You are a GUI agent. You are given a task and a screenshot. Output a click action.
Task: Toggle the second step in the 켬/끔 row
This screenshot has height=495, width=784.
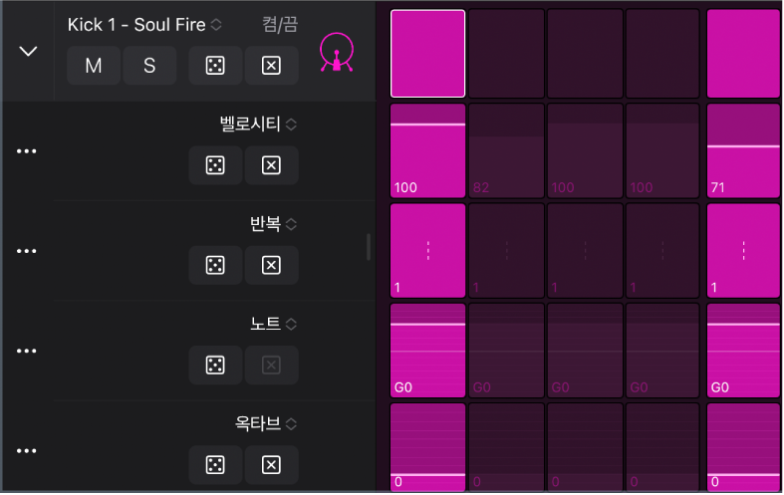tap(506, 54)
